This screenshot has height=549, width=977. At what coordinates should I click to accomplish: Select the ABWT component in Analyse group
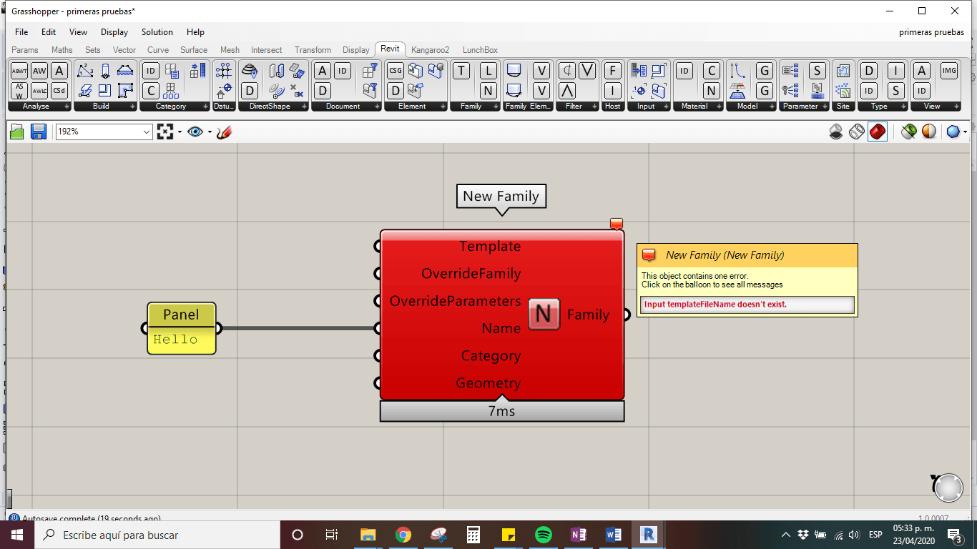pos(19,71)
